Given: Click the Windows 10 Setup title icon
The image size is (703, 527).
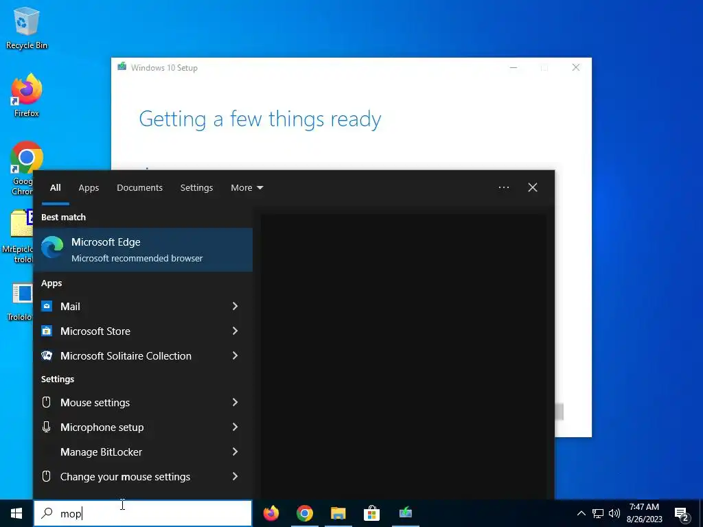Looking at the screenshot, I should [x=122, y=67].
